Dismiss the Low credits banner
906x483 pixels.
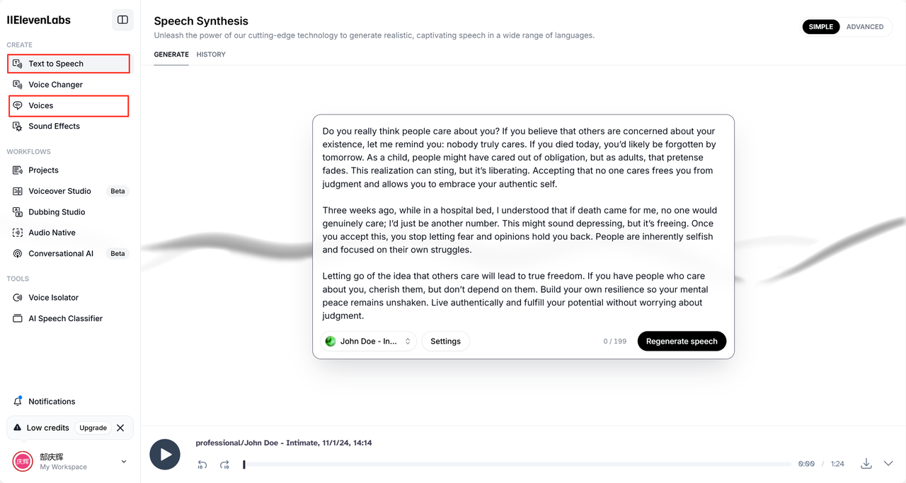tap(120, 428)
